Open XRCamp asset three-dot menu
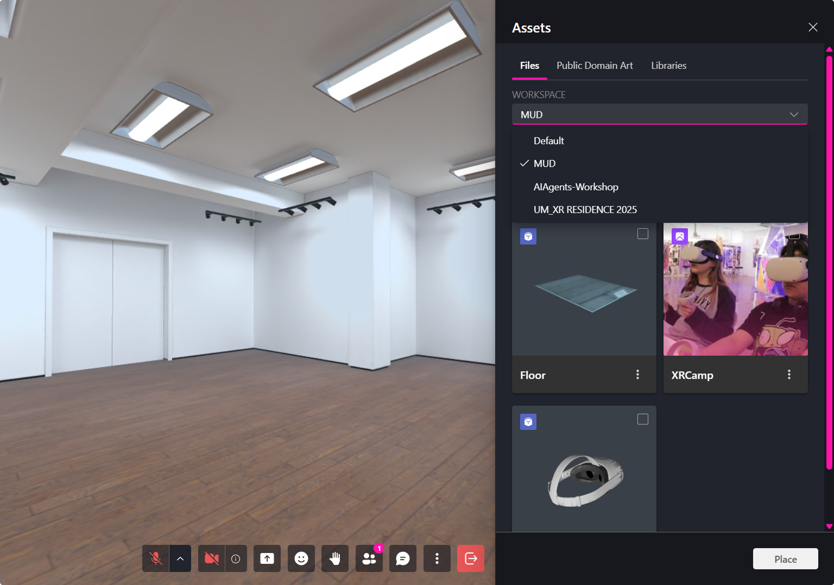834x585 pixels. tap(789, 375)
